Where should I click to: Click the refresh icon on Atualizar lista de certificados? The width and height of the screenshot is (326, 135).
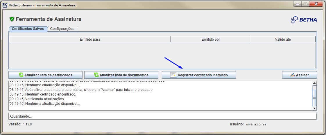pos(21,75)
